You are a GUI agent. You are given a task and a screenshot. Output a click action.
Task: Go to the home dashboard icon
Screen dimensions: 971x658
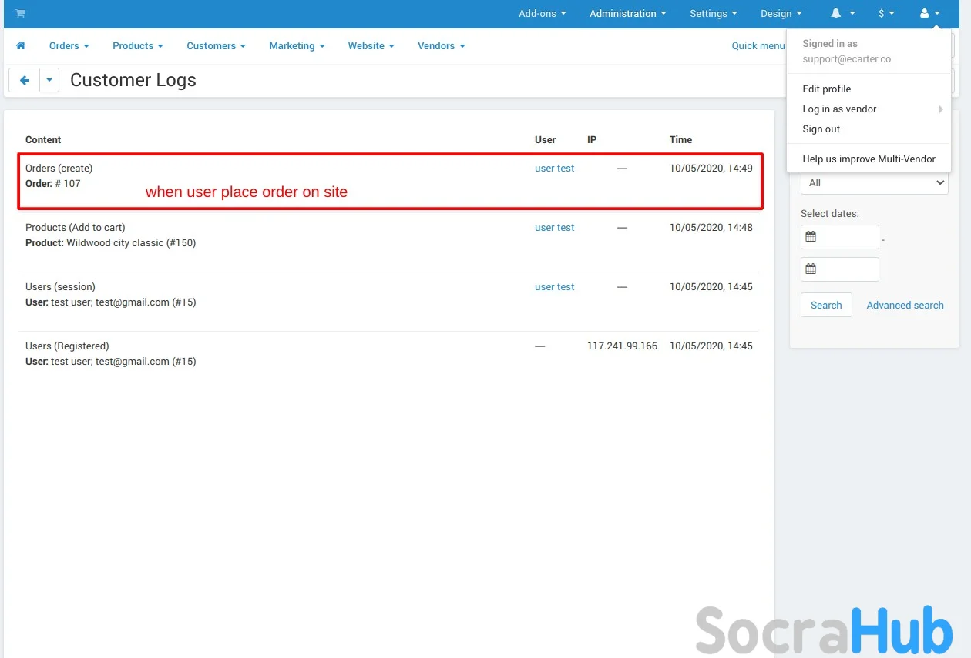click(x=21, y=46)
